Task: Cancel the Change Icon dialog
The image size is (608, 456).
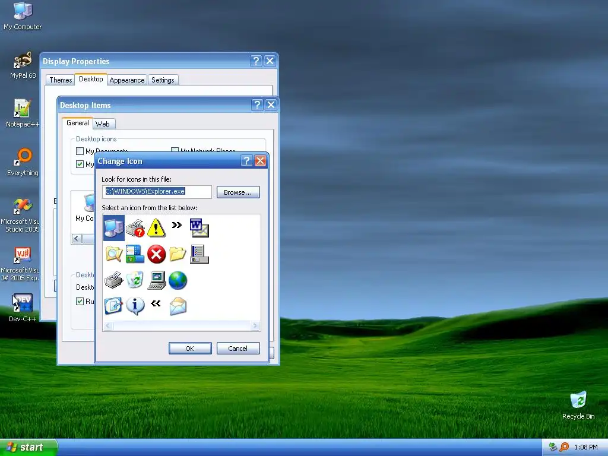Action: [x=238, y=348]
